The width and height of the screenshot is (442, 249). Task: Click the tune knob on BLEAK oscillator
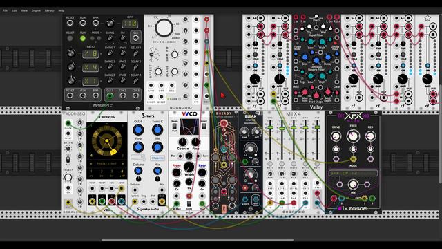coord(244,131)
